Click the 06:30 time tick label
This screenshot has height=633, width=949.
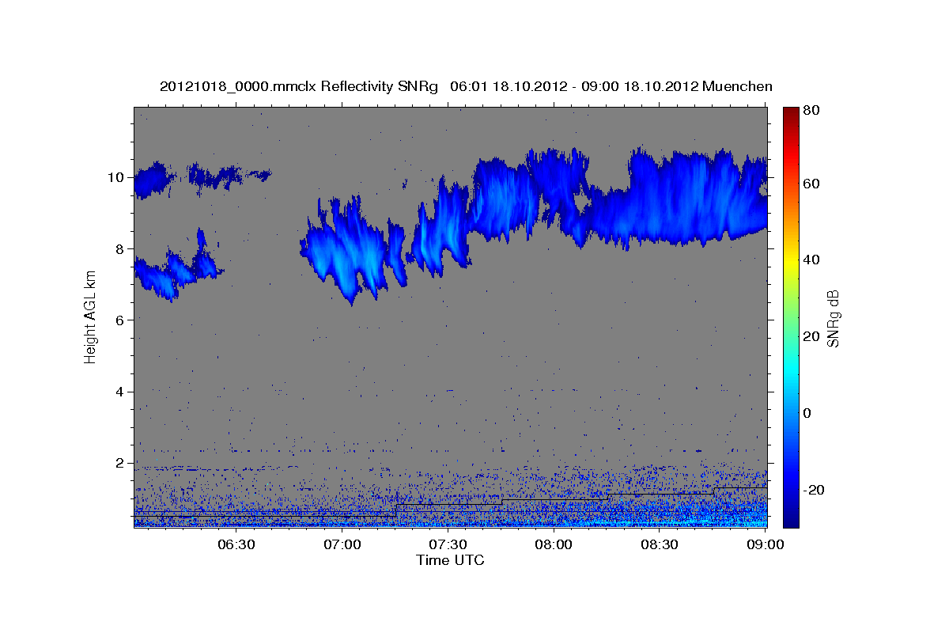pyautogui.click(x=236, y=544)
